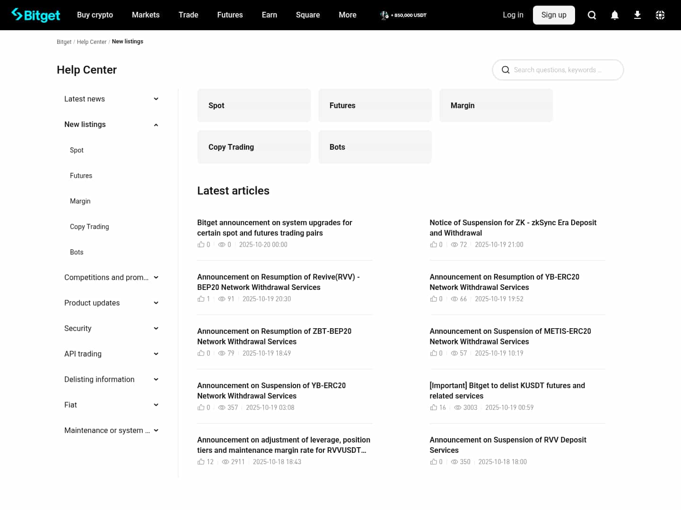Open the notifications bell
This screenshot has width=681, height=510.
click(x=615, y=15)
